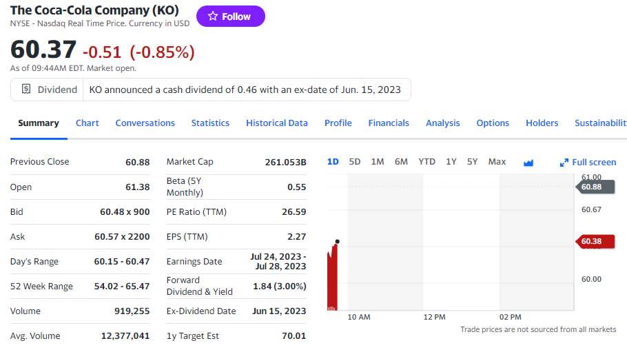Screen dimensions: 627x352
Task: Click Avg. Volume value 12,377,041
Action: click(125, 336)
